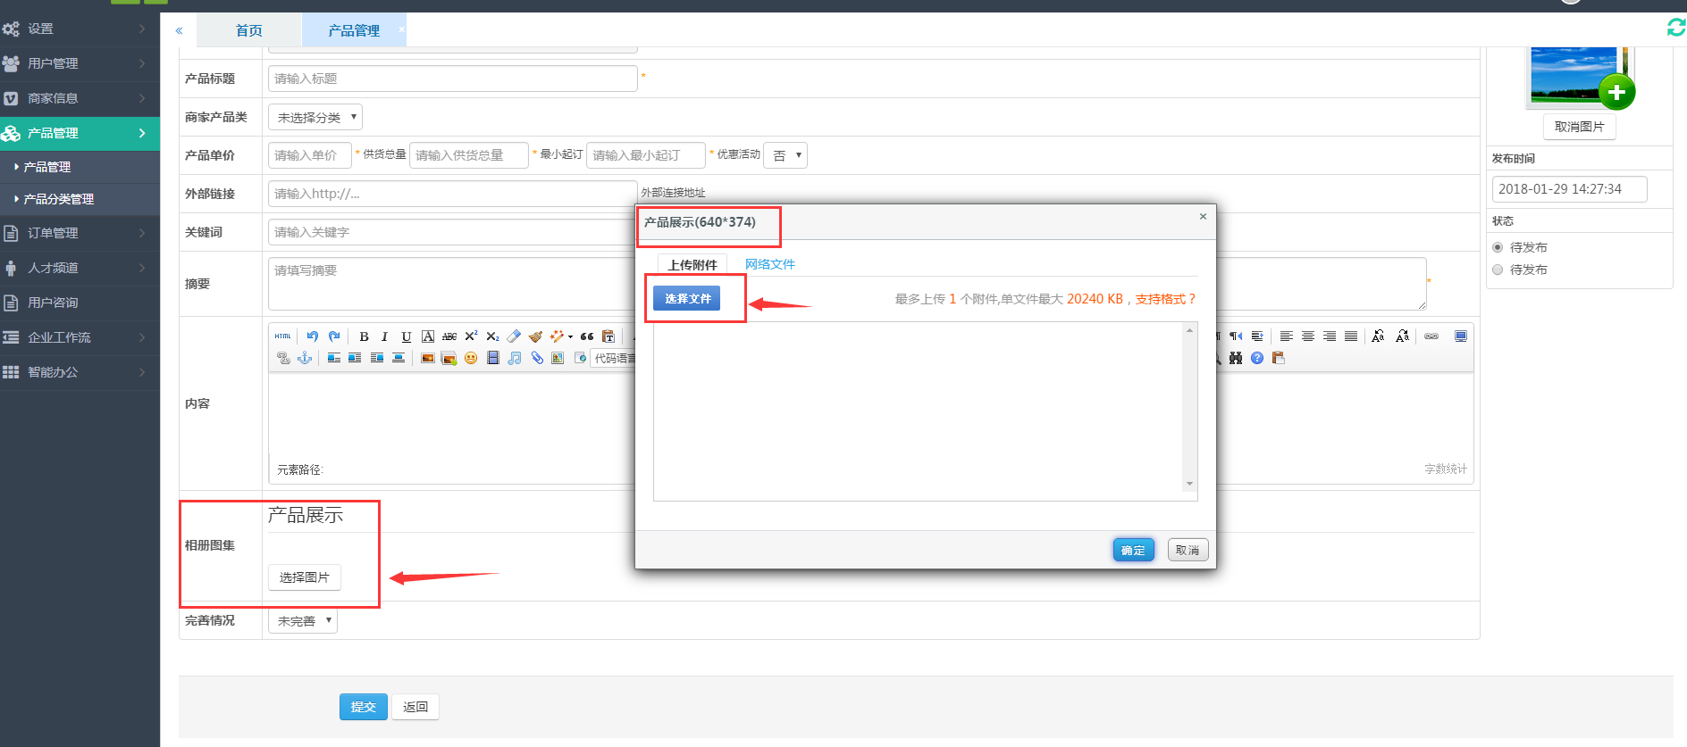Insert an emoticon using the smiley icon
Viewport: 1687px width, 747px height.
(471, 358)
